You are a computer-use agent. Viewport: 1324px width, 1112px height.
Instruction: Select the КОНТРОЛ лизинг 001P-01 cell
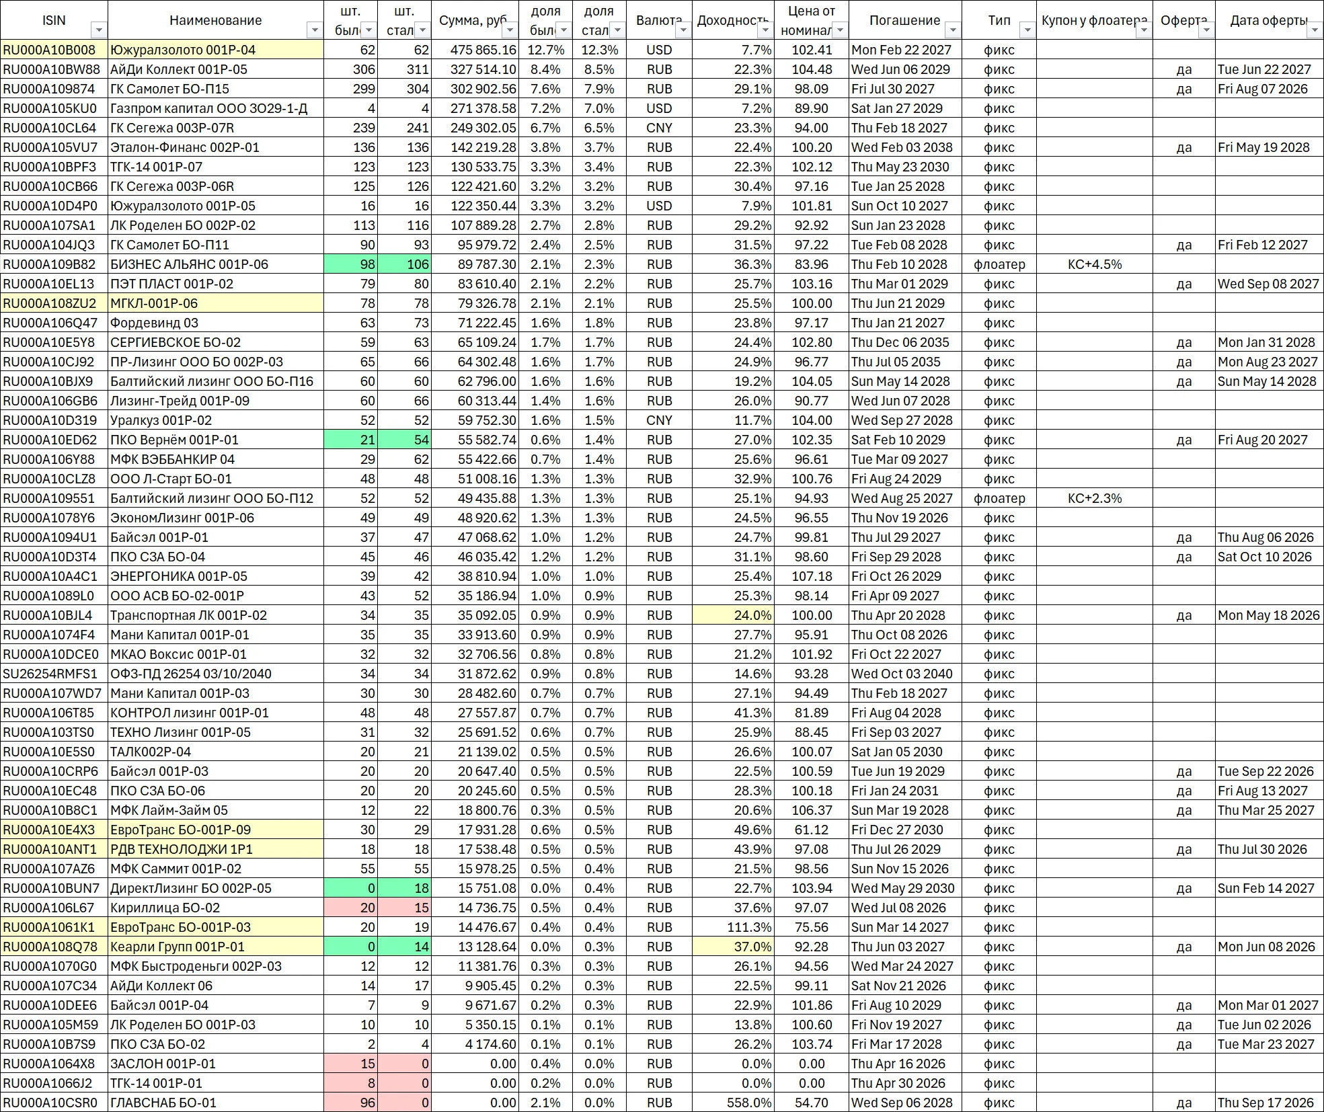(216, 713)
